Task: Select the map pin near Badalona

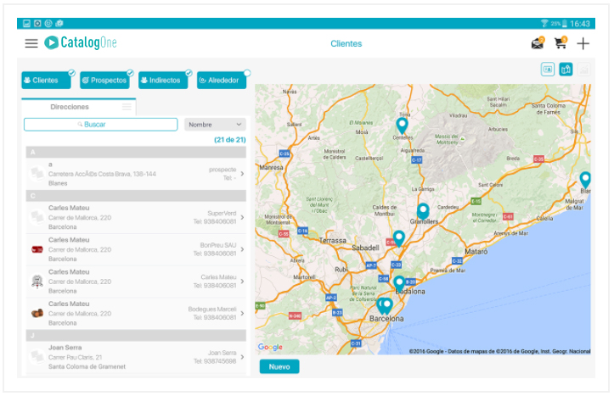Action: click(399, 284)
